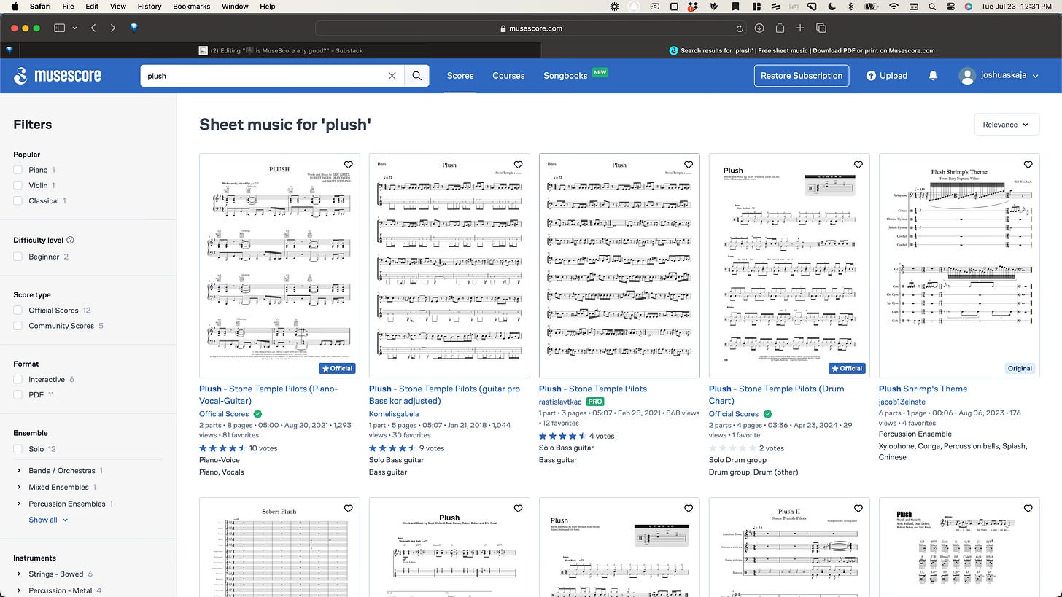Image resolution: width=1062 pixels, height=597 pixels.
Task: Check the Classical filter
Action: 18,200
